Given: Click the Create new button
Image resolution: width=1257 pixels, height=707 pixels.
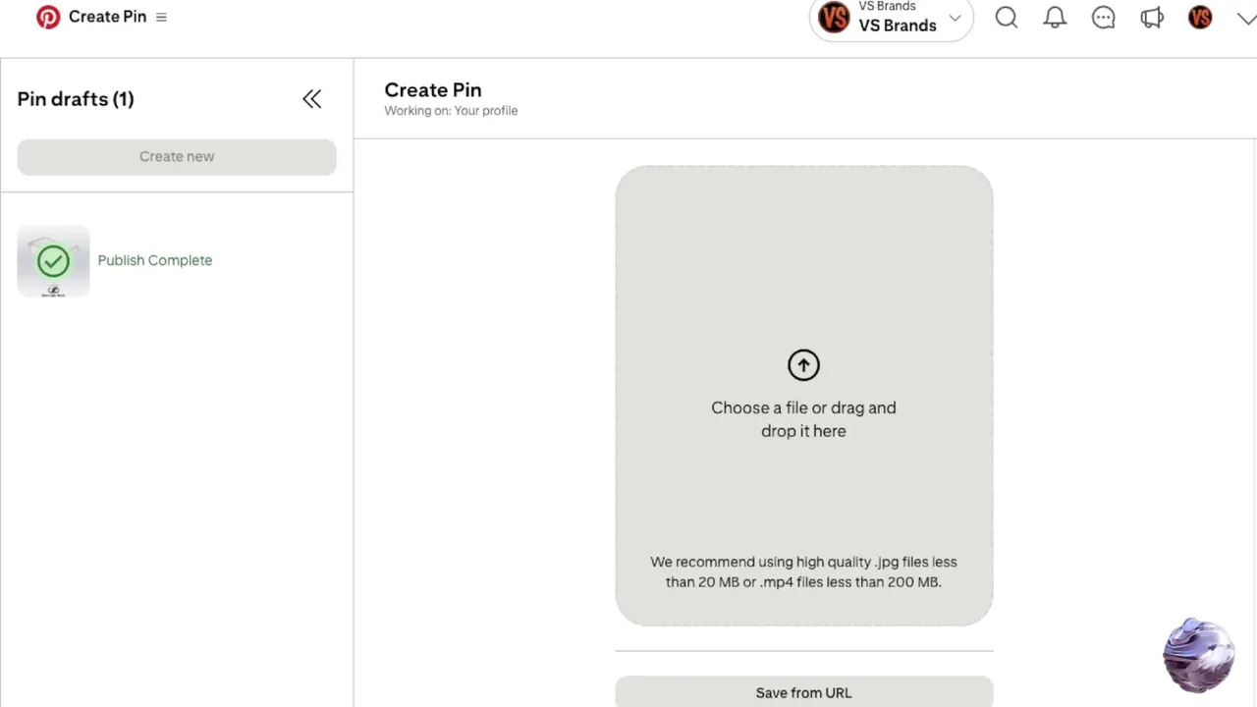Looking at the screenshot, I should (x=177, y=157).
